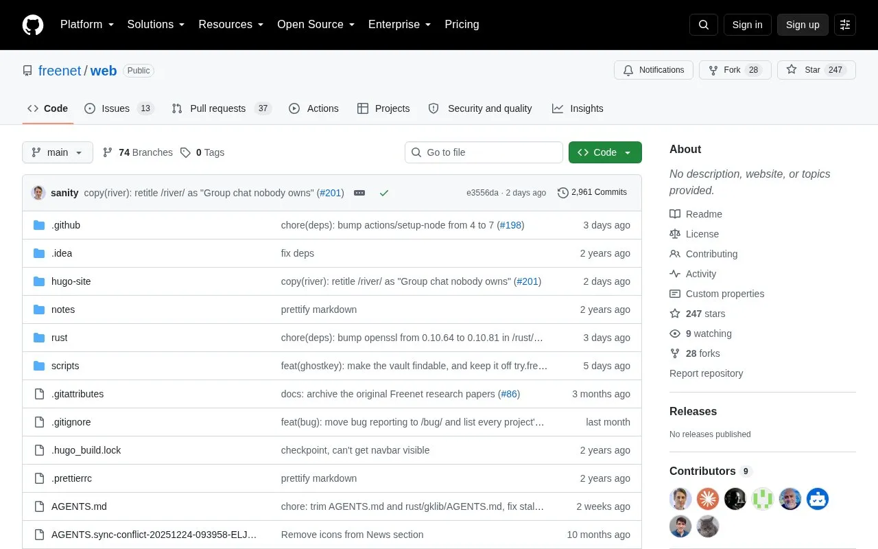
Task: Click the GitHub logo icon
Action: tap(33, 25)
